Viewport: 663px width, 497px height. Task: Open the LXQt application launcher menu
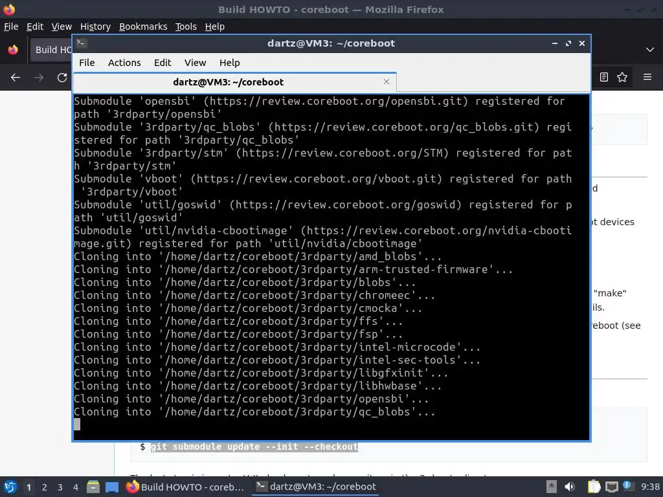pyautogui.click(x=10, y=487)
